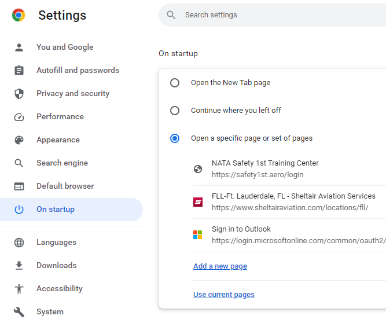The height and width of the screenshot is (319, 386).
Task: Click the Sheltair red favicon icon
Action: (198, 202)
